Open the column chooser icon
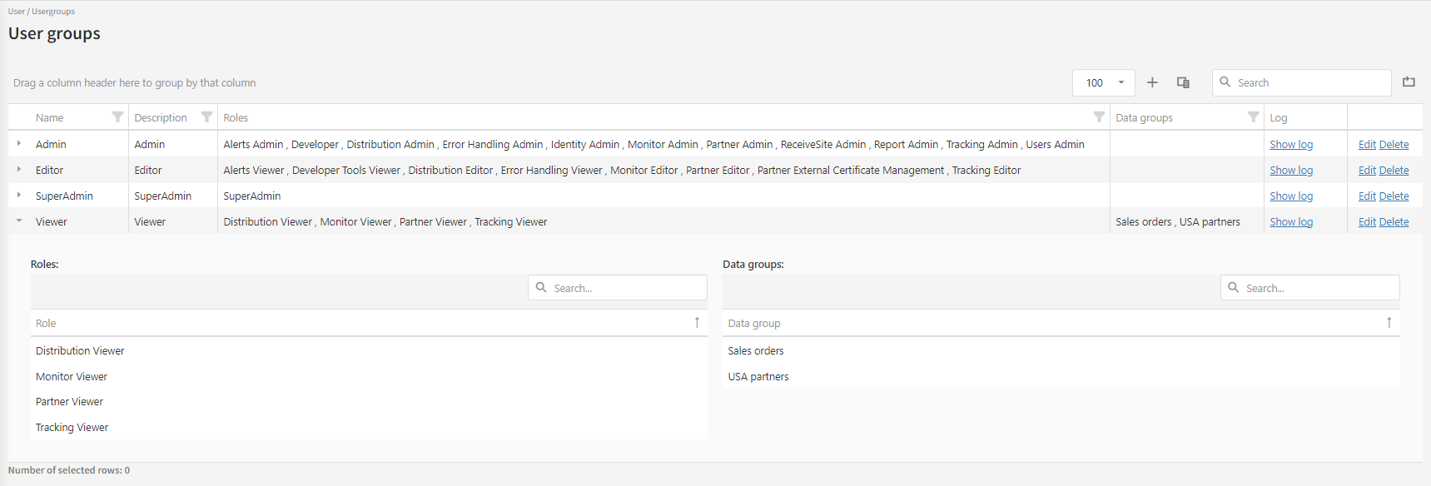This screenshot has width=1431, height=486. click(x=1183, y=82)
